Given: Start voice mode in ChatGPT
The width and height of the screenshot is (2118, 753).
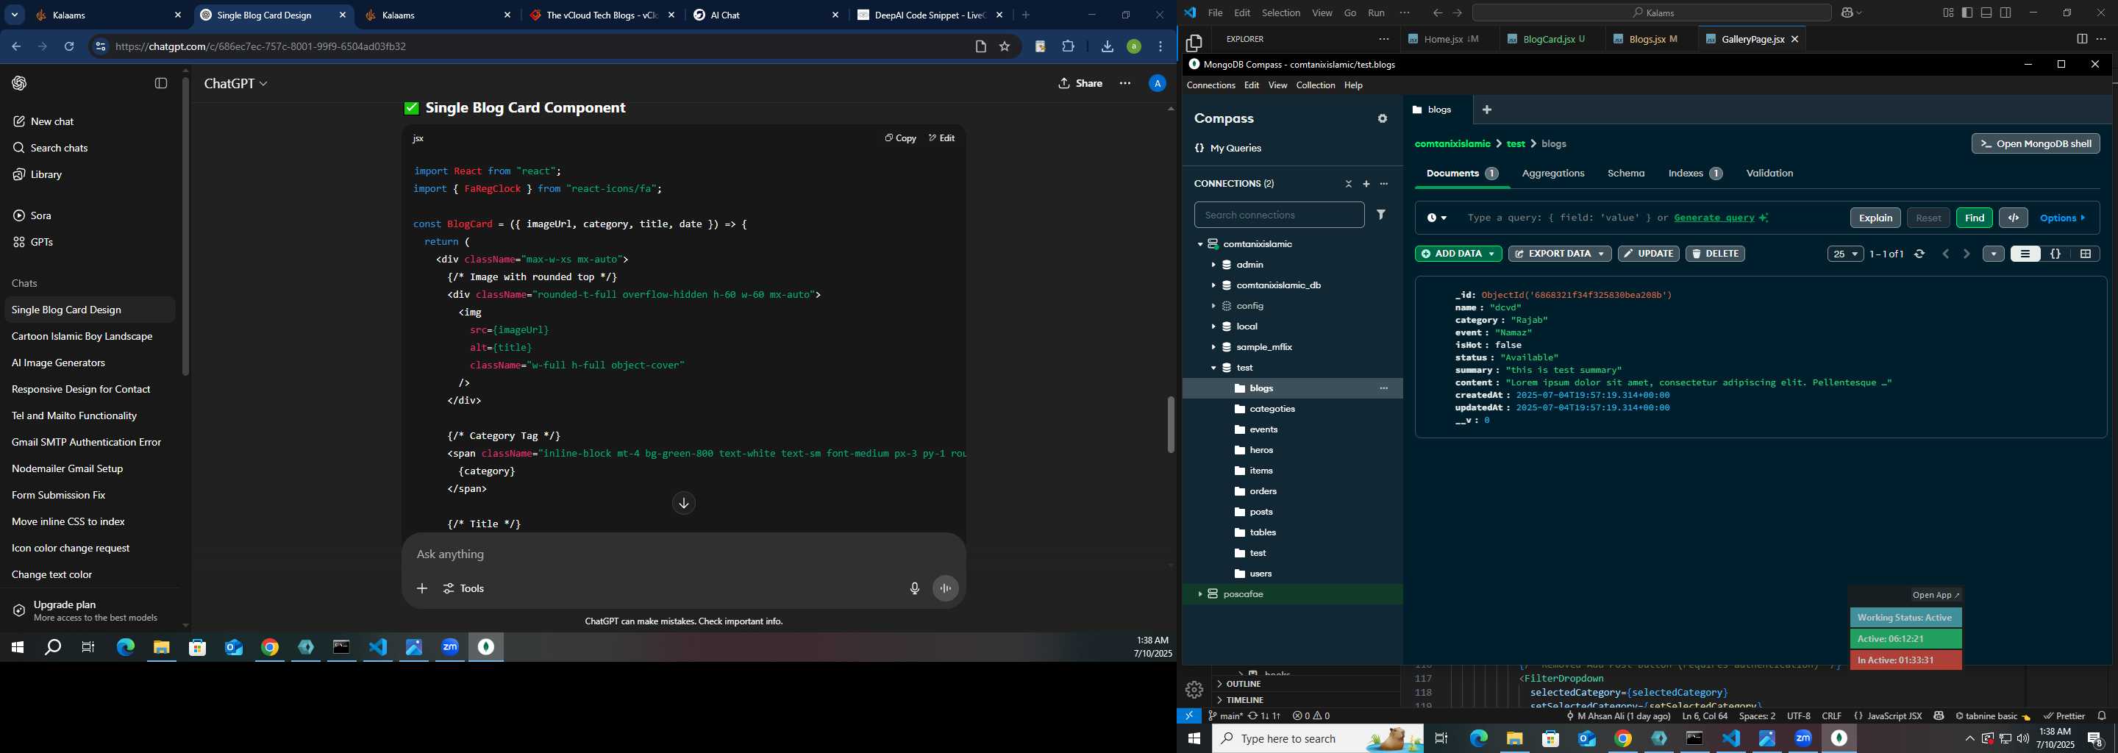Looking at the screenshot, I should coord(946,588).
